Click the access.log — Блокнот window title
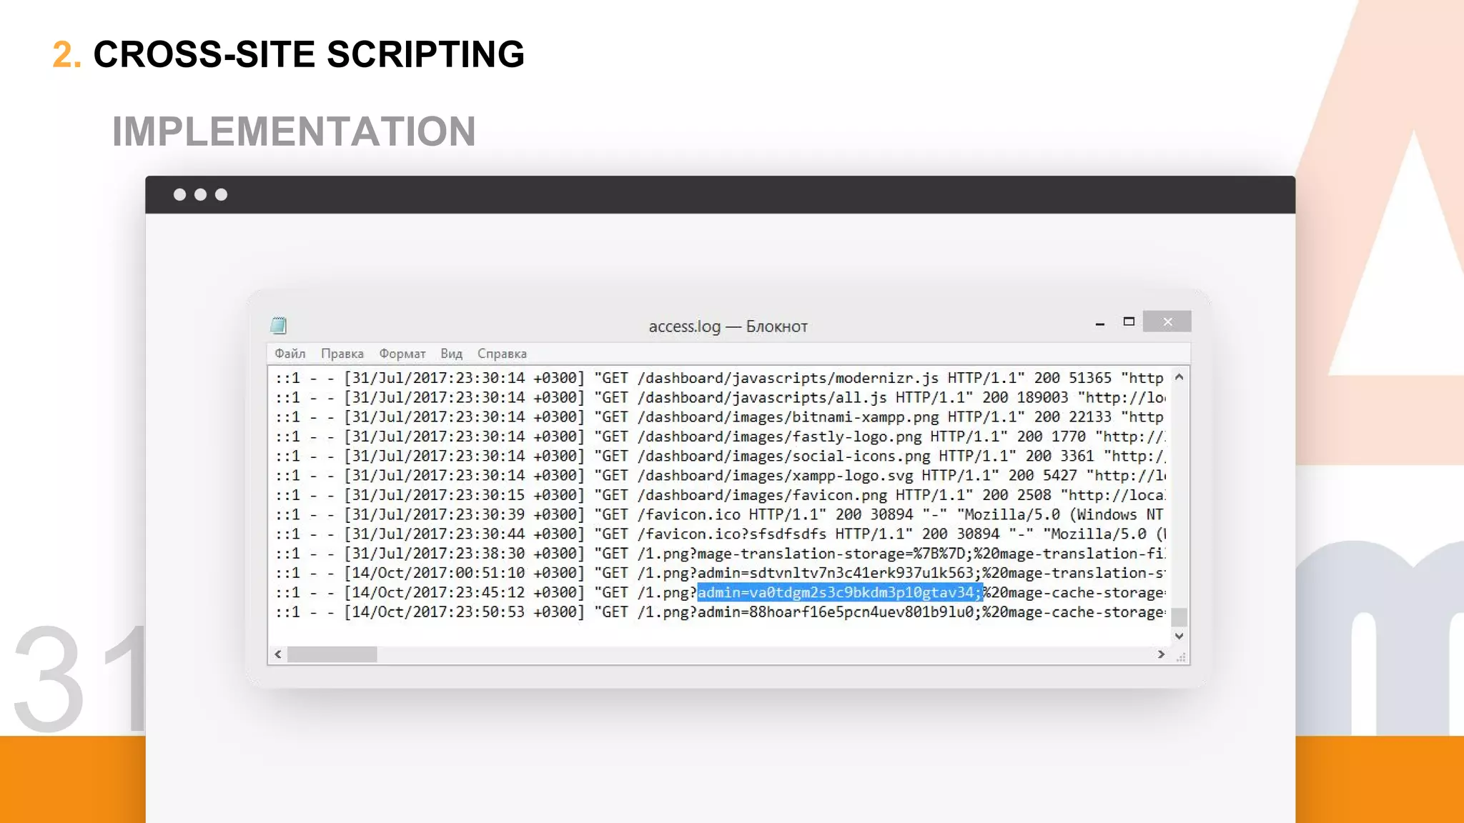This screenshot has width=1464, height=823. (728, 326)
